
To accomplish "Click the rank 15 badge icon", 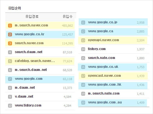I will (83, 58).
